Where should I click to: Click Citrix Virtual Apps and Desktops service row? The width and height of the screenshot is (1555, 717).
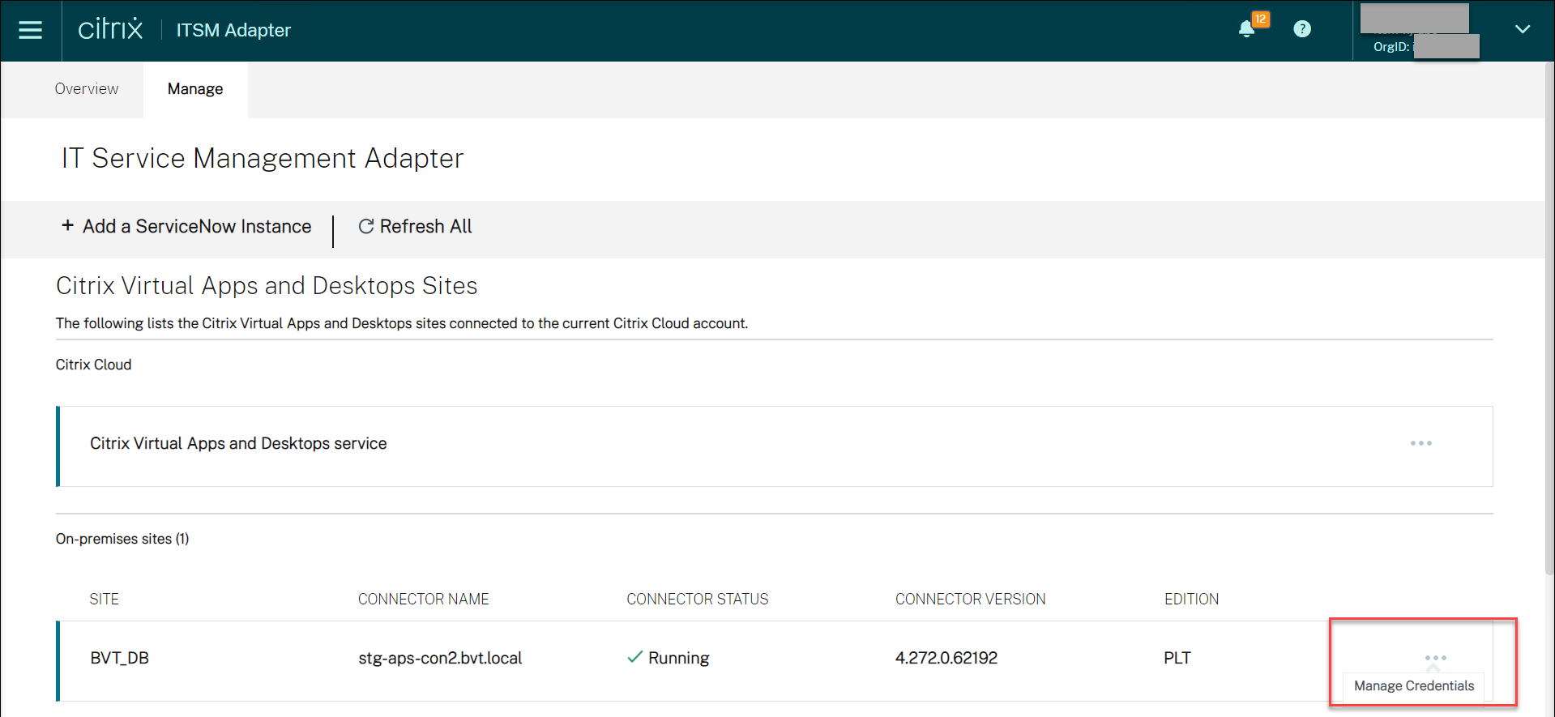[x=775, y=446]
